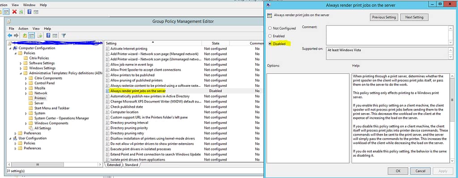Click the OK button

click(398, 171)
